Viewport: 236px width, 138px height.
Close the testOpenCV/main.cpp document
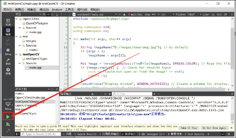(x=120, y=15)
